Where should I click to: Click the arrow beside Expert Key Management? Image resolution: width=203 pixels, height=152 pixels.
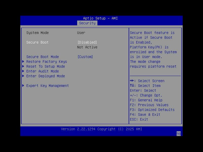(x=23, y=86)
